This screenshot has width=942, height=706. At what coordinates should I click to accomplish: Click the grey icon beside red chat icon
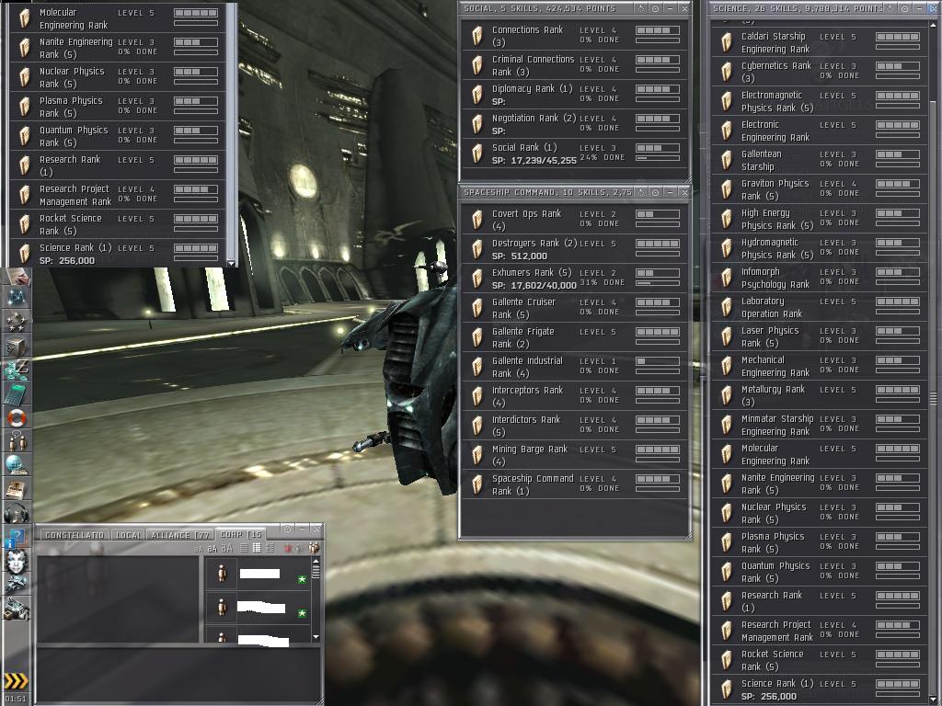click(x=299, y=548)
